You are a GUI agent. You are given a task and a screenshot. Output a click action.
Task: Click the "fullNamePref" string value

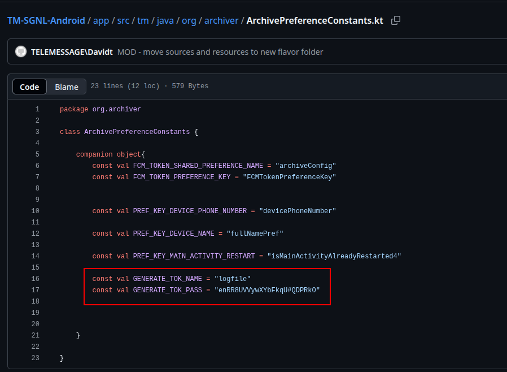click(x=255, y=233)
